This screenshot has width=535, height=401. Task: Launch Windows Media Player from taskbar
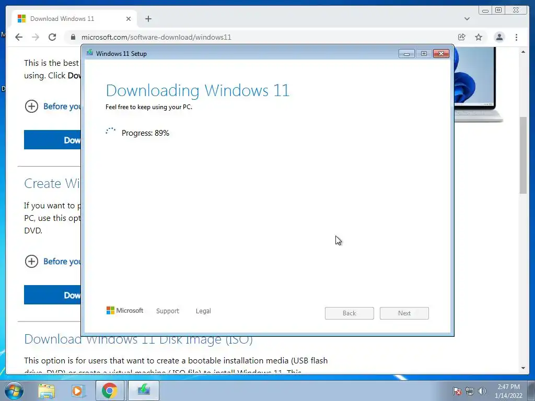coord(78,391)
